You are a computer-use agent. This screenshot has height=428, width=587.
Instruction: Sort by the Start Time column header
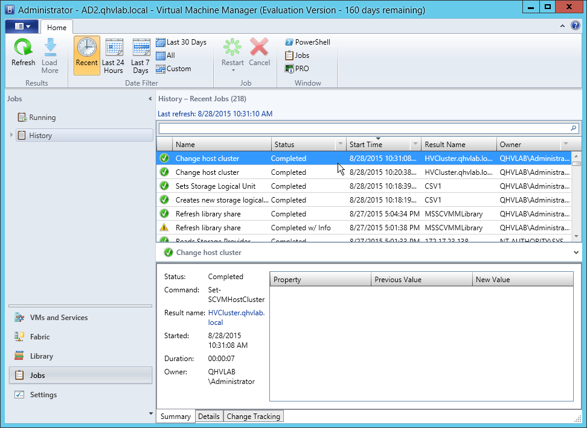click(x=378, y=144)
